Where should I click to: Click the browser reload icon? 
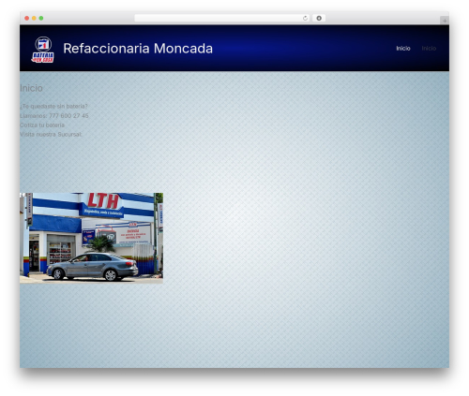click(305, 18)
